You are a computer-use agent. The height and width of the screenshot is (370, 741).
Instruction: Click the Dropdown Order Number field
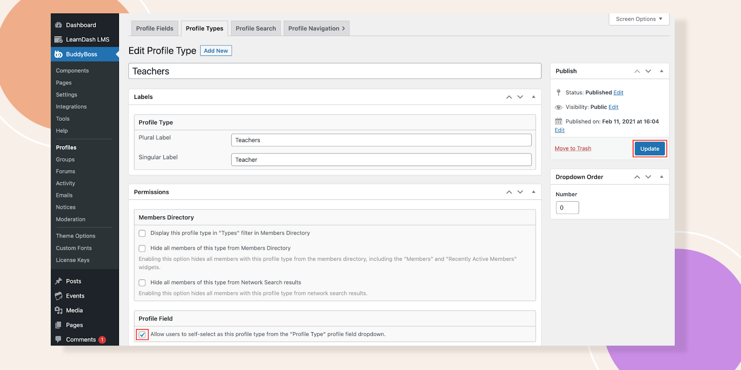coord(567,208)
